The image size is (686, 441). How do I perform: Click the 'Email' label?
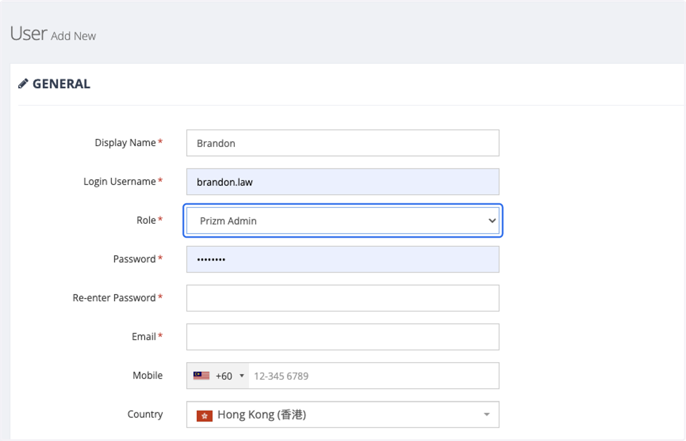click(144, 337)
